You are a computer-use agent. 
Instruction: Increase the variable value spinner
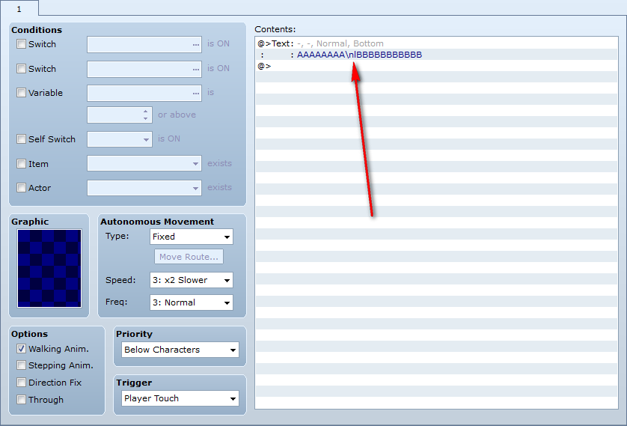pyautogui.click(x=146, y=112)
